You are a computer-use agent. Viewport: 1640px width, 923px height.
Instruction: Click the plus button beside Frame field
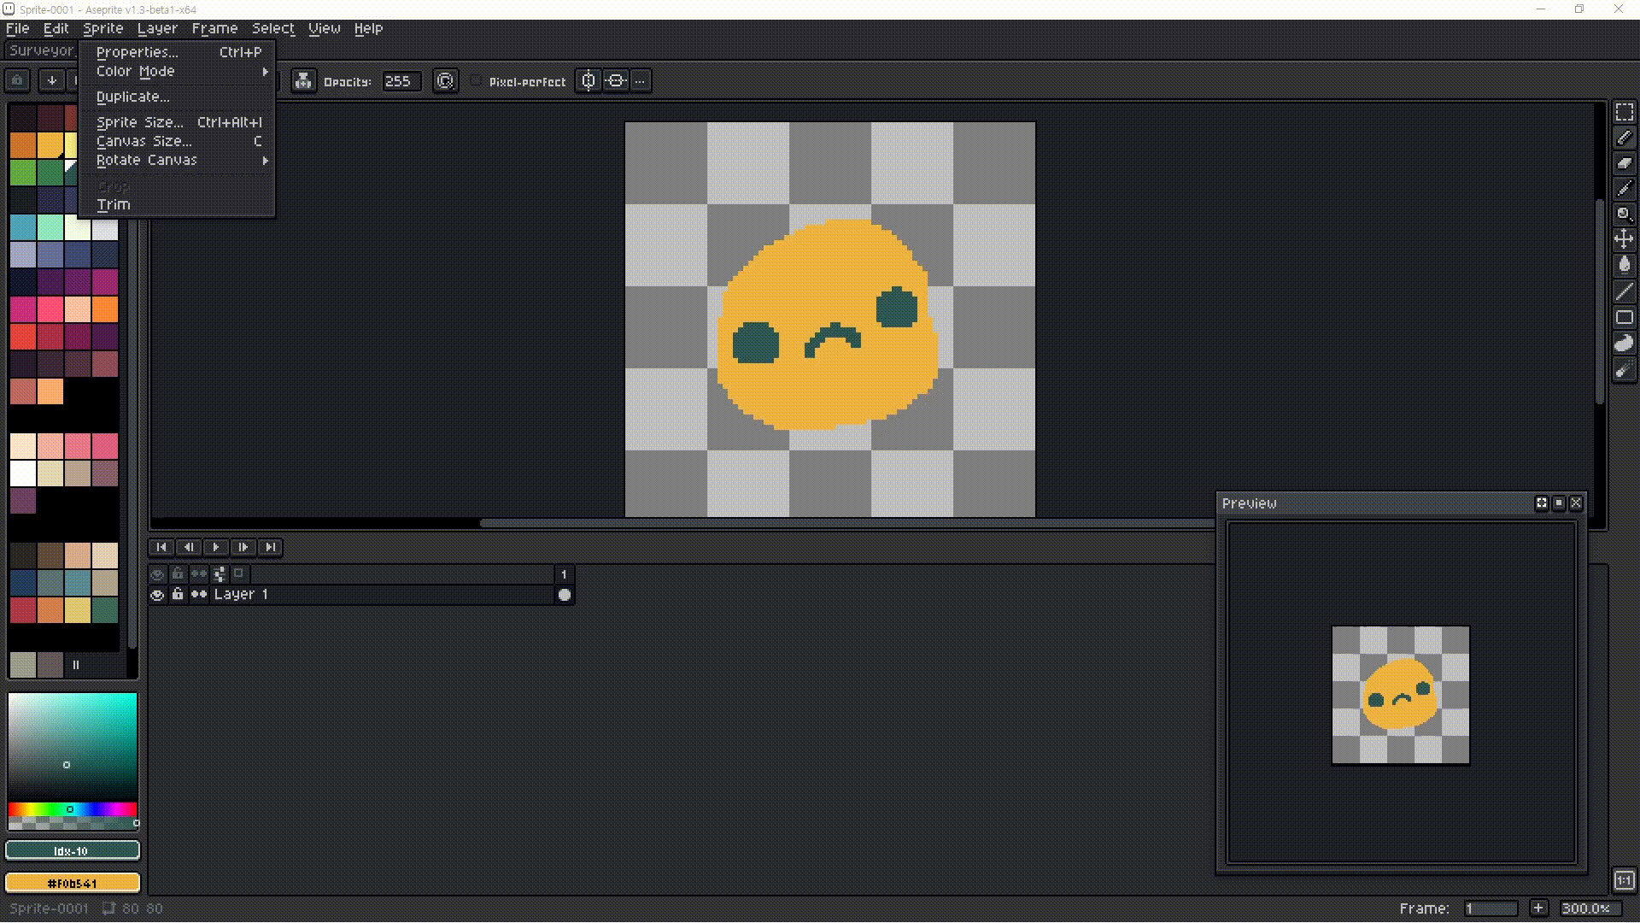click(1538, 908)
